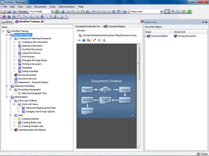The image size is (209, 156).
Task: Open the new question dropdown arrow in second toolbar
Action: [26, 17]
